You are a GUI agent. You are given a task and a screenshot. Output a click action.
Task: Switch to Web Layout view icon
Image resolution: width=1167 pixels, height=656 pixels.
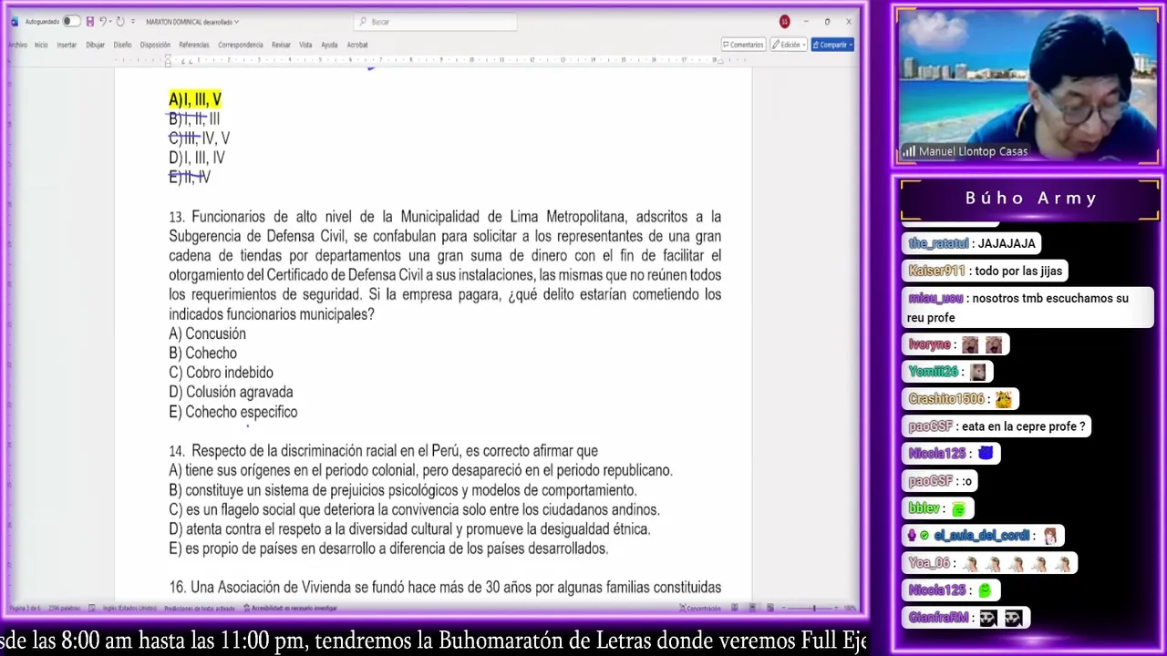[769, 608]
